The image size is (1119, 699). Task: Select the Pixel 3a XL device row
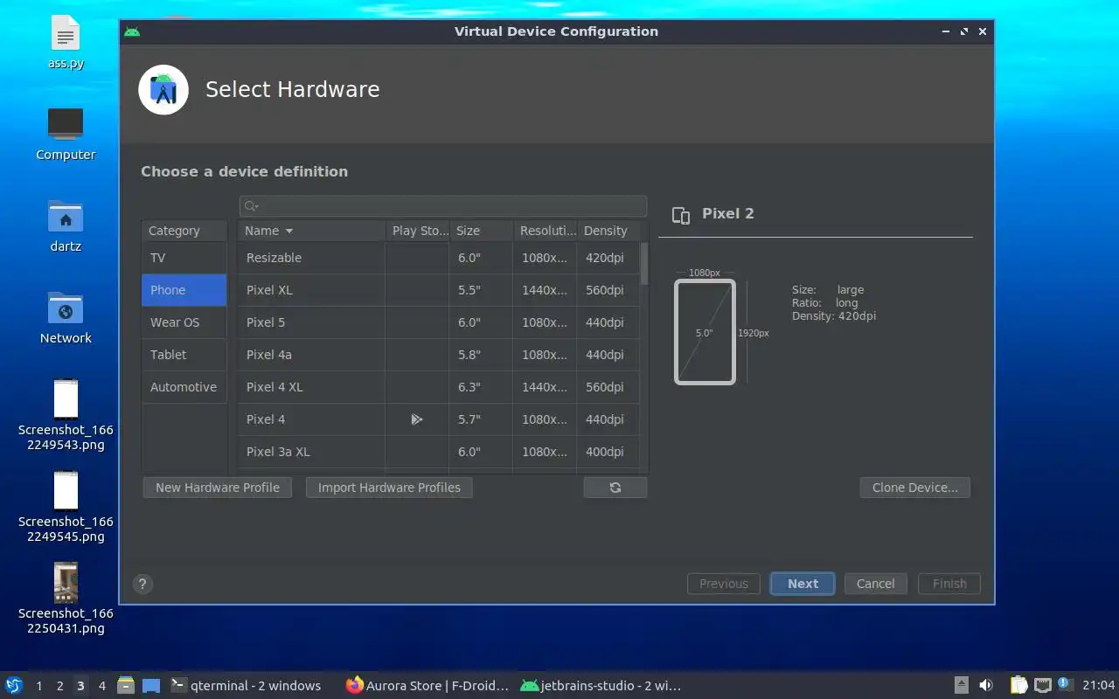[x=439, y=452]
